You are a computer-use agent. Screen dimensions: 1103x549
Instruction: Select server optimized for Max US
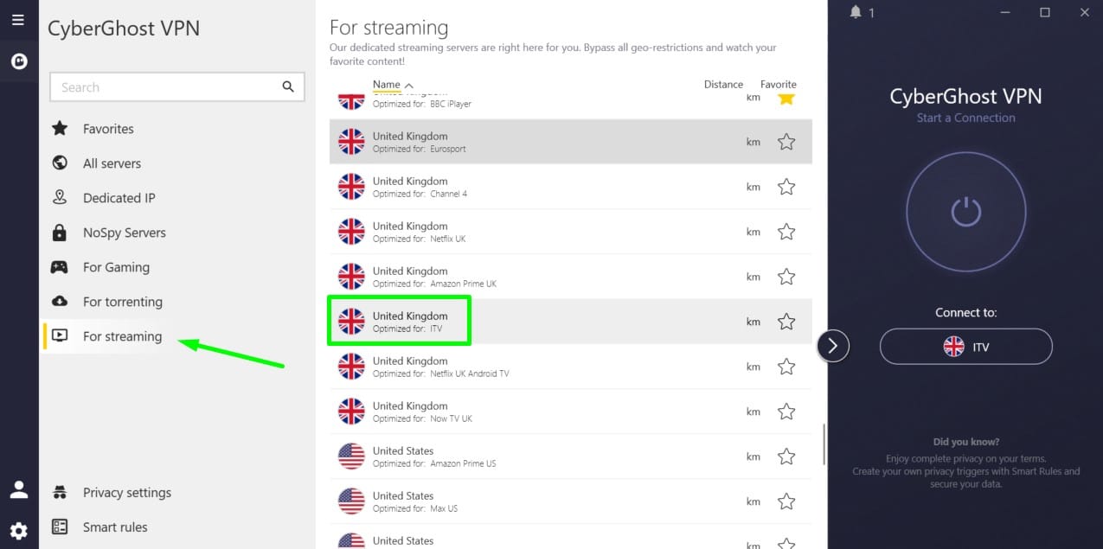coord(571,501)
